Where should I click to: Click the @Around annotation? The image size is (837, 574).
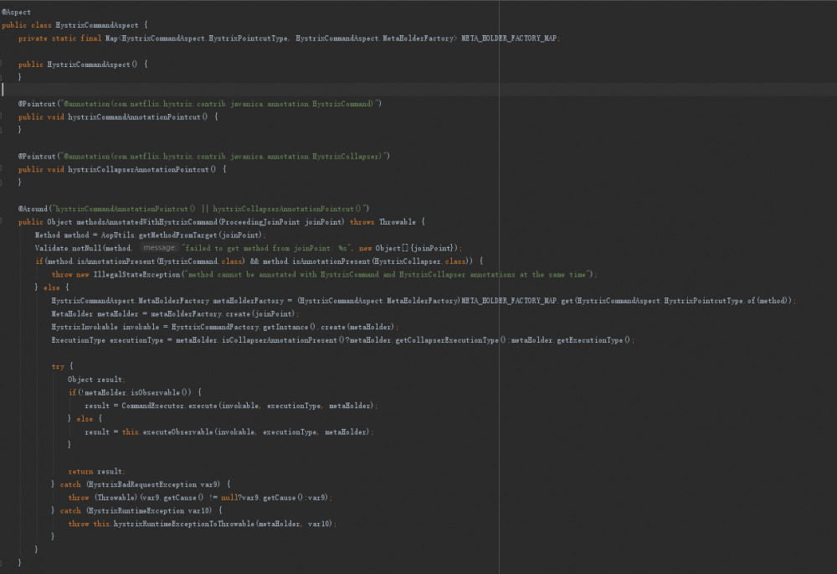pos(33,209)
